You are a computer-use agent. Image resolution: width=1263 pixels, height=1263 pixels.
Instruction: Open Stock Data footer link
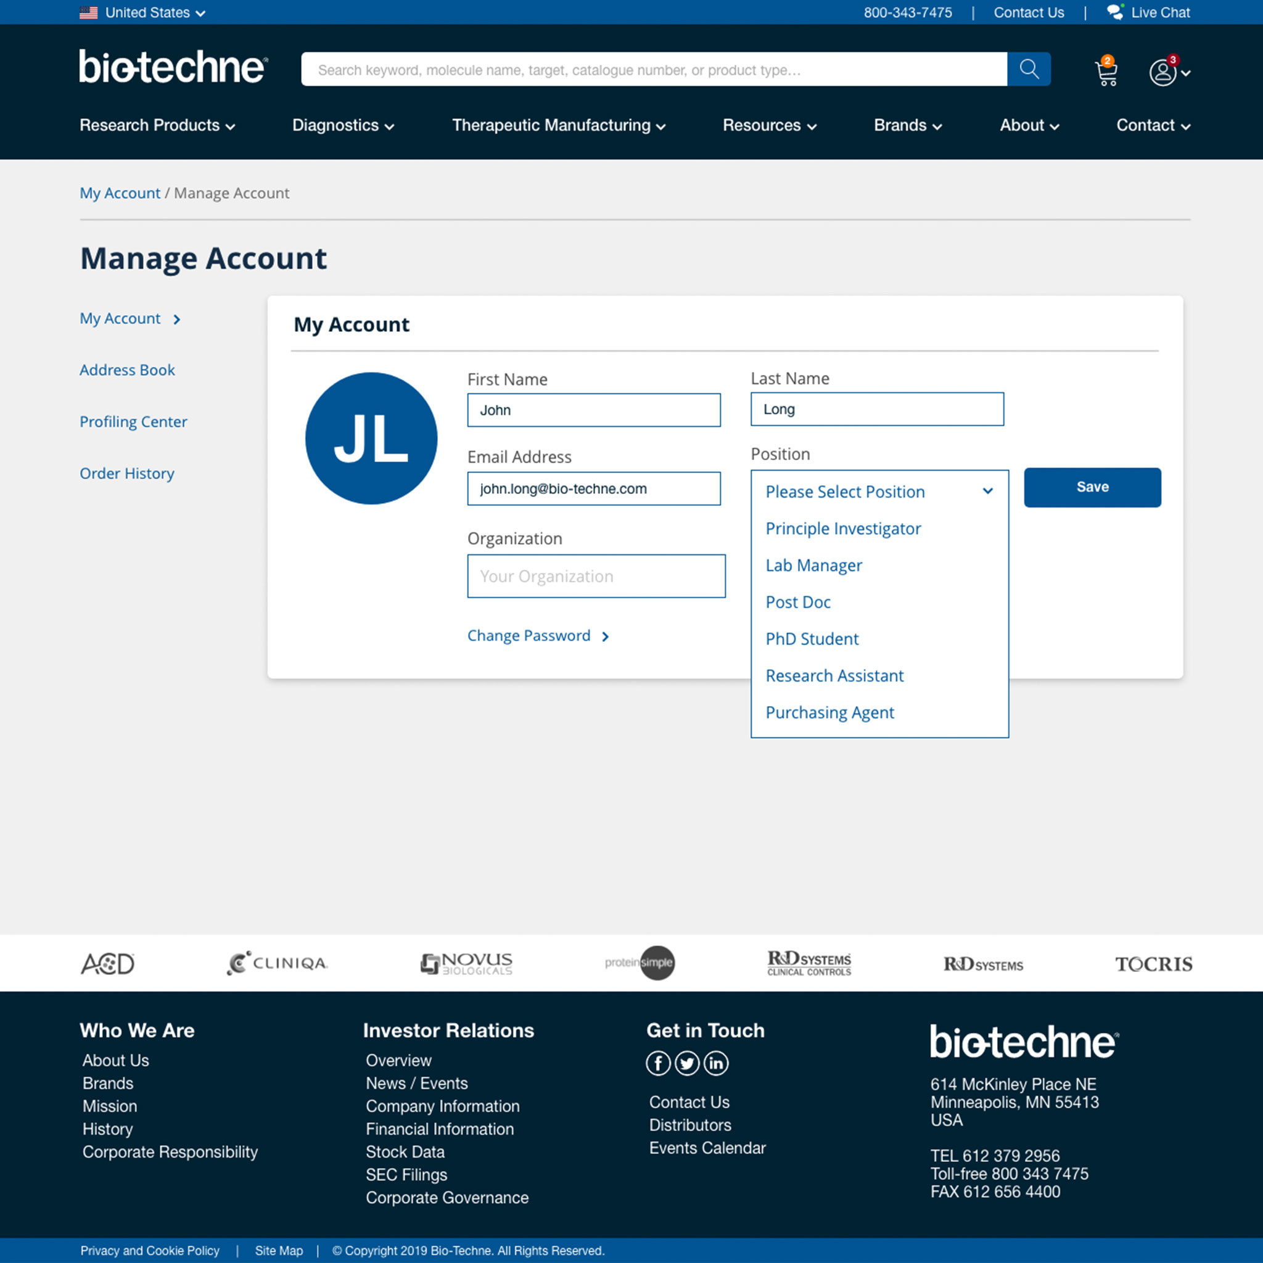coord(405,1152)
